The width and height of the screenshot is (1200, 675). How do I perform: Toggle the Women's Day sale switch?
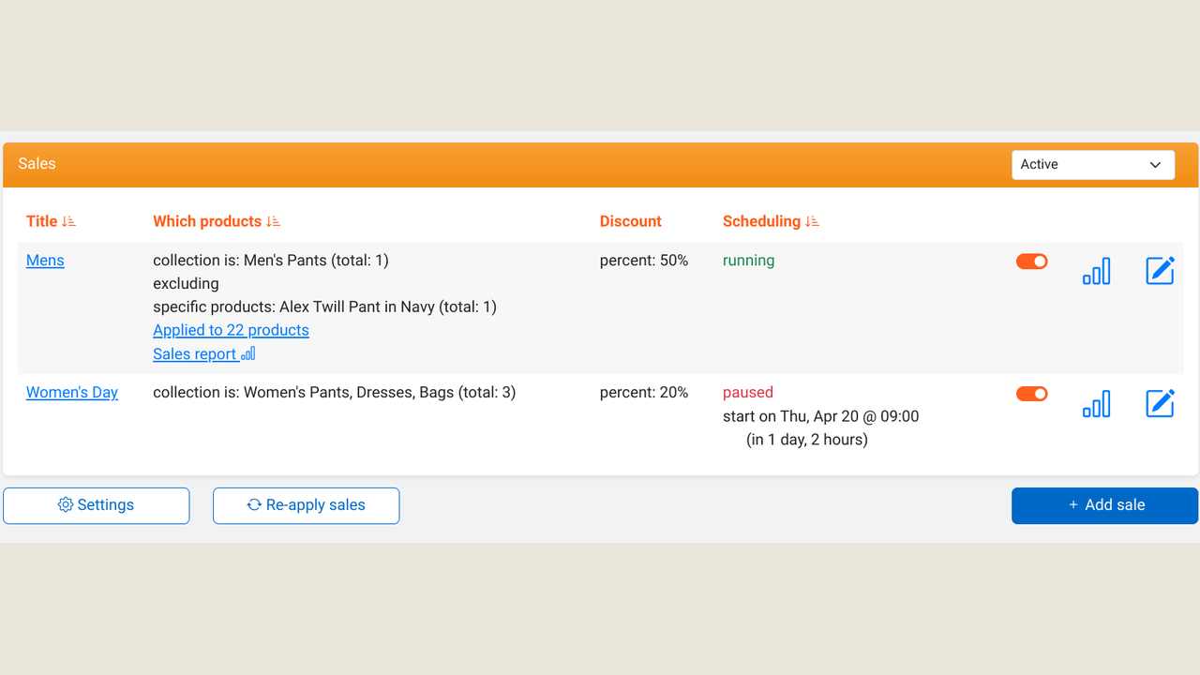(1032, 394)
